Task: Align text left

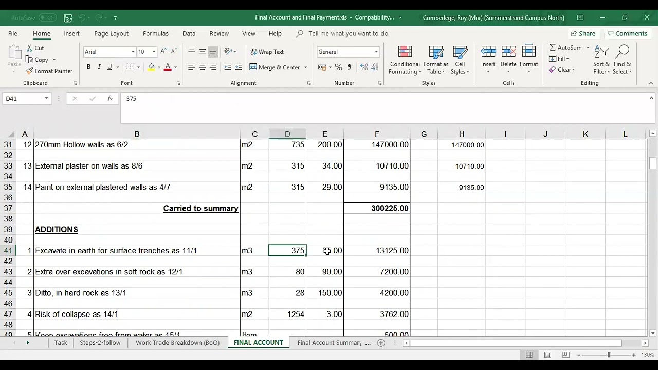Action: click(191, 67)
